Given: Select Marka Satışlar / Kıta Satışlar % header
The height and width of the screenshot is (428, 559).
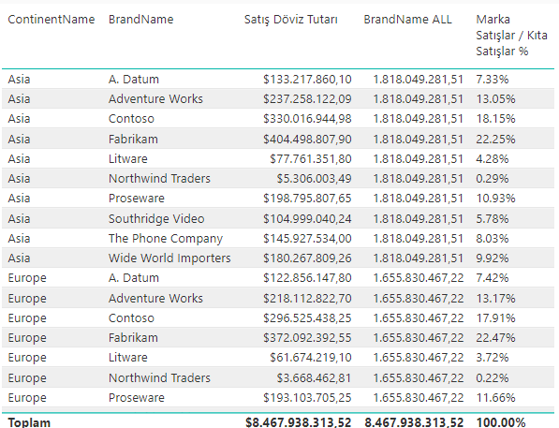Looking at the screenshot, I should tap(511, 36).
